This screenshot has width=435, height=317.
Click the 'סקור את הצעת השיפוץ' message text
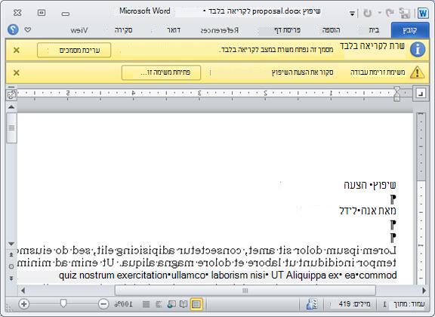[x=302, y=72]
